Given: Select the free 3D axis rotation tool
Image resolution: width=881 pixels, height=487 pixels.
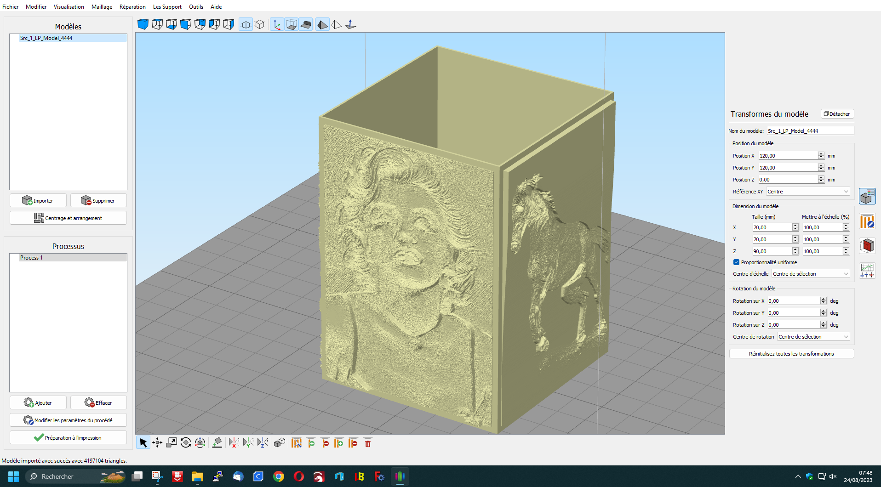Looking at the screenshot, I should [x=200, y=443].
